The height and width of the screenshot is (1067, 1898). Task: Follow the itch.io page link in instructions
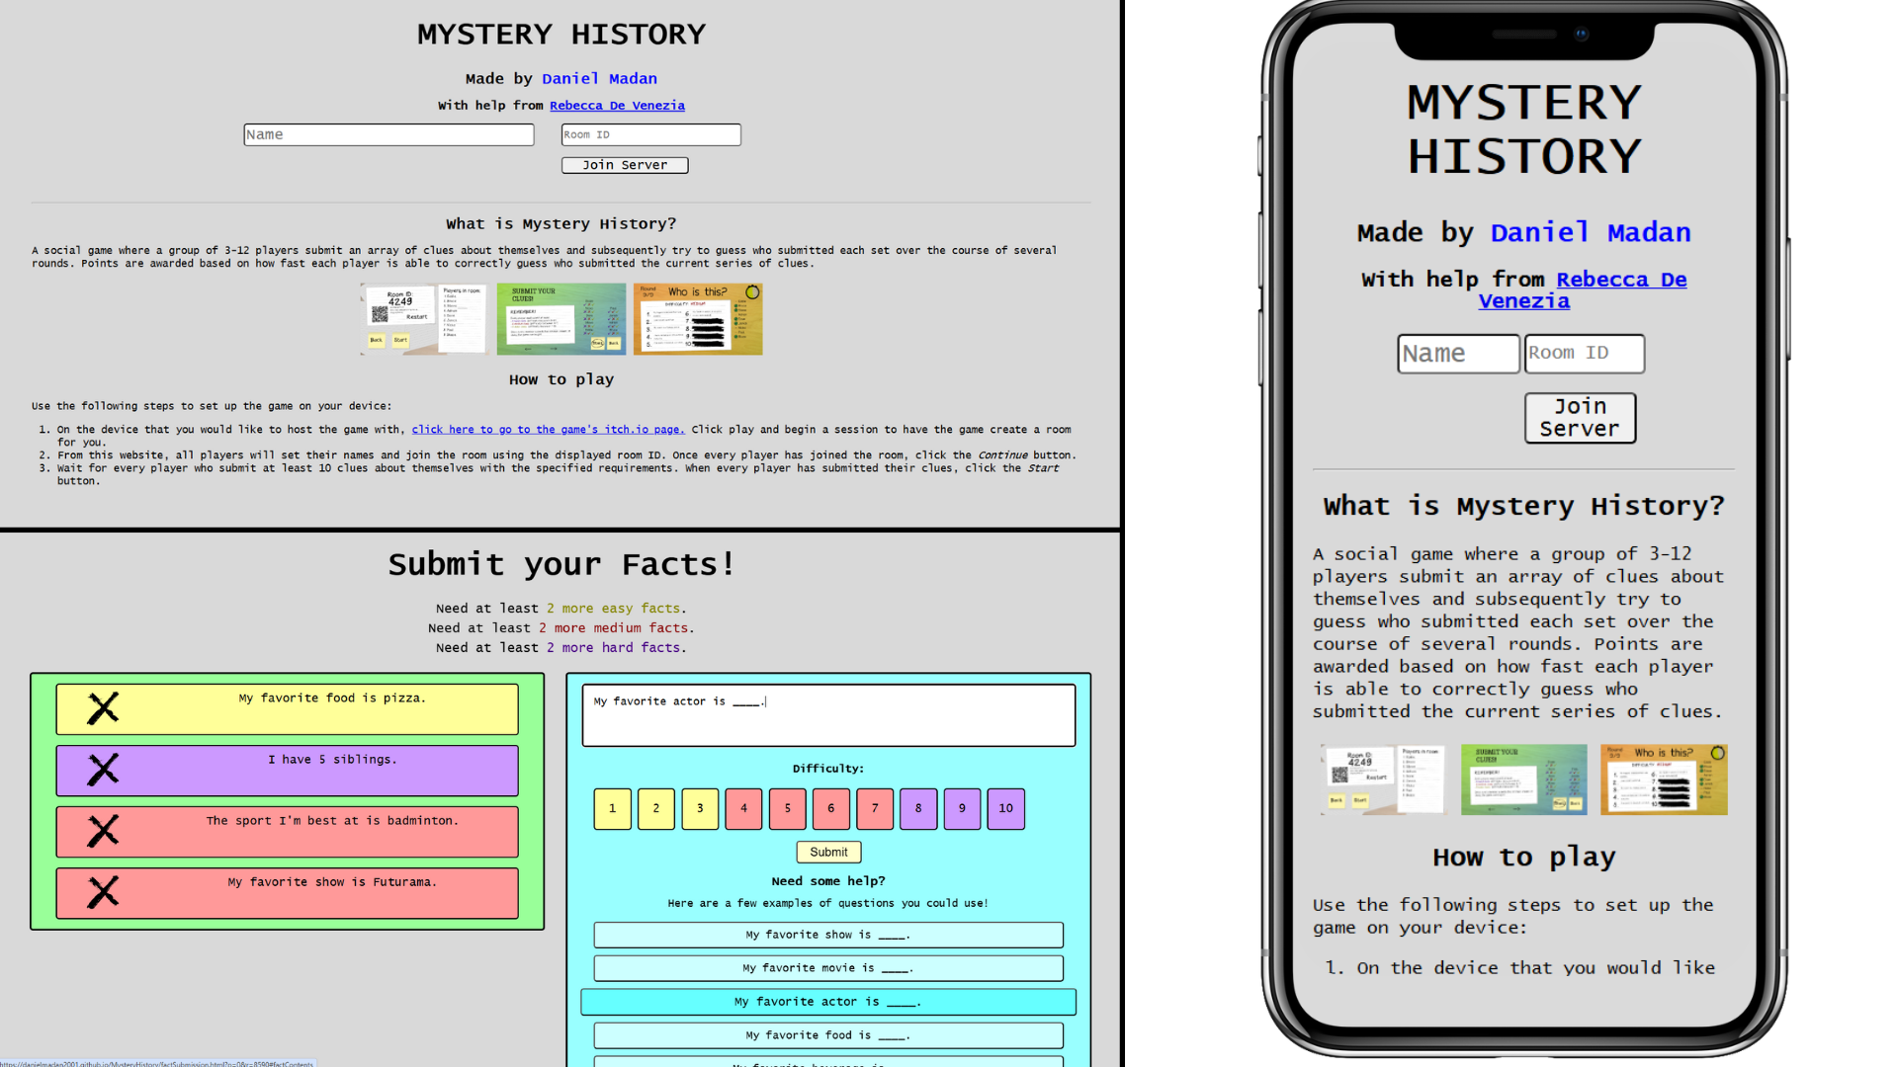pyautogui.click(x=548, y=430)
